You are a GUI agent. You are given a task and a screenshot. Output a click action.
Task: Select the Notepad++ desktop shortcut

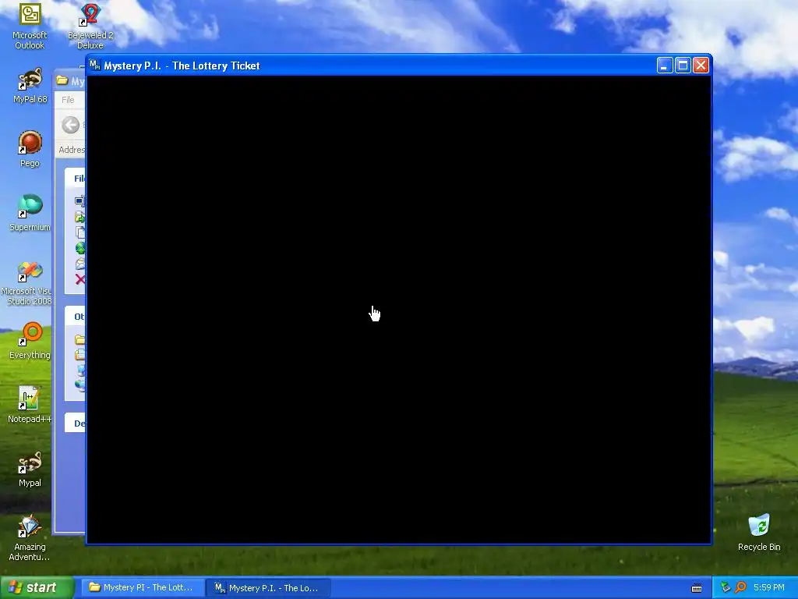(x=30, y=405)
